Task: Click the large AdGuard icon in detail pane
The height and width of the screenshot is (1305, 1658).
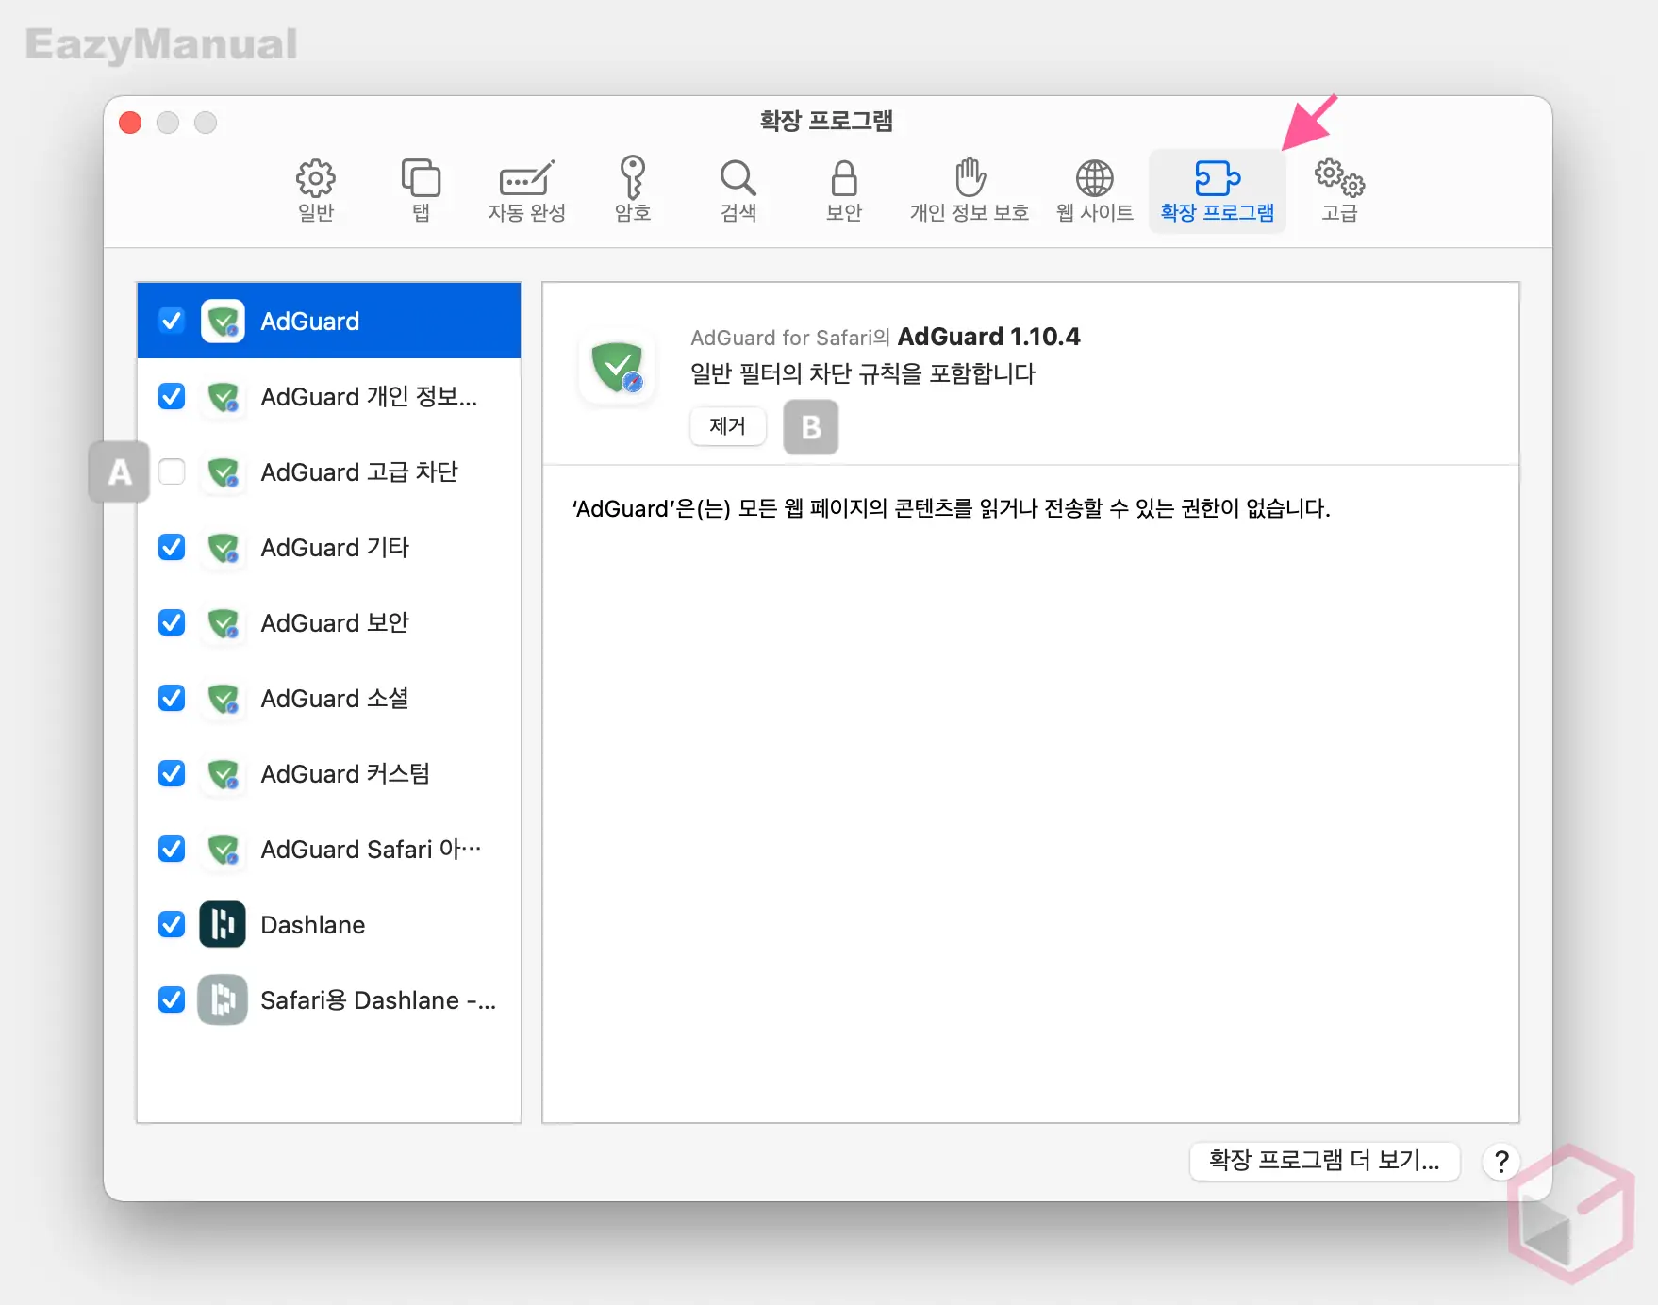Action: coord(618,368)
